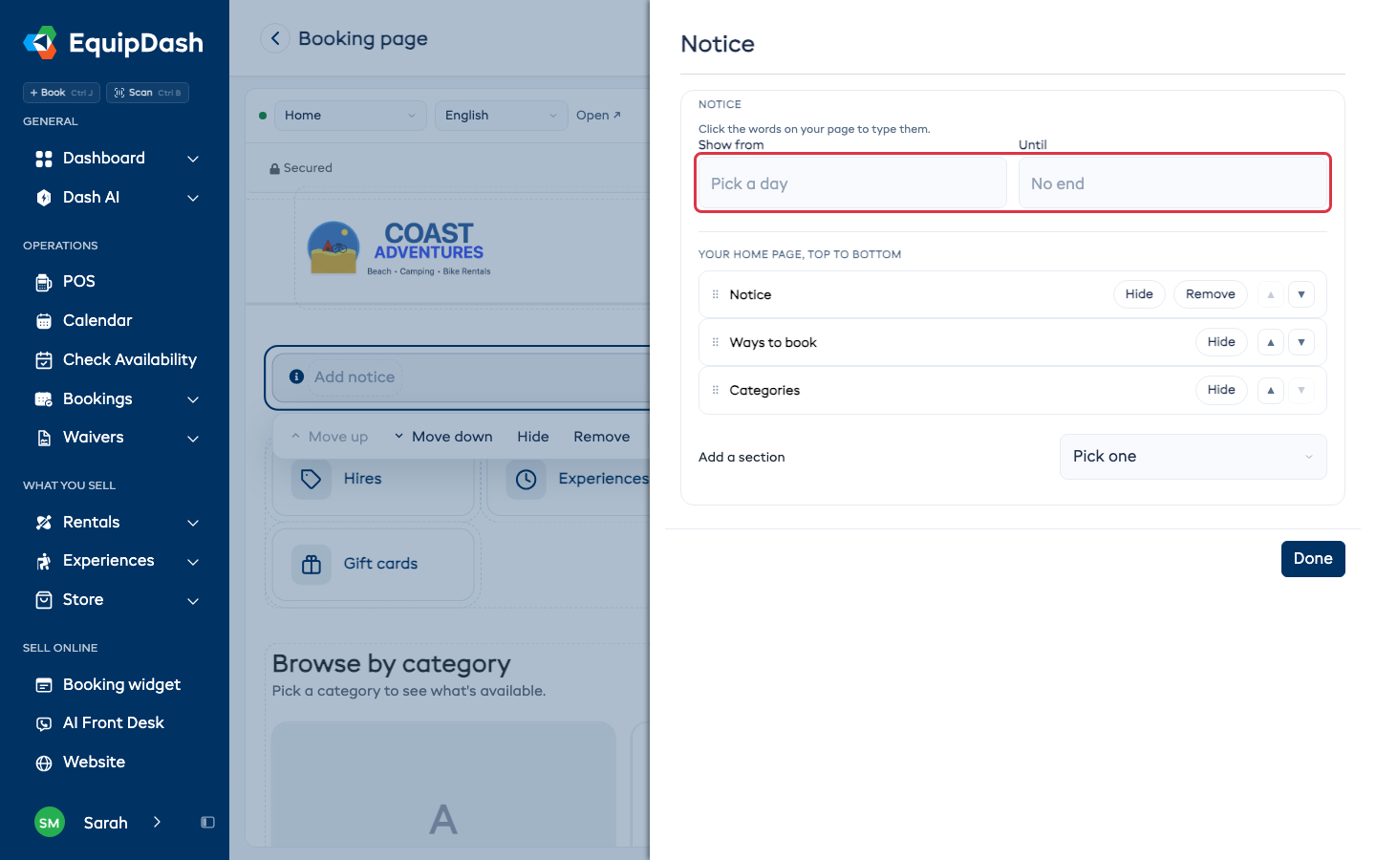Screen dimensions: 1376x860
Task: Open the Booking widget icon
Action: tap(44, 685)
